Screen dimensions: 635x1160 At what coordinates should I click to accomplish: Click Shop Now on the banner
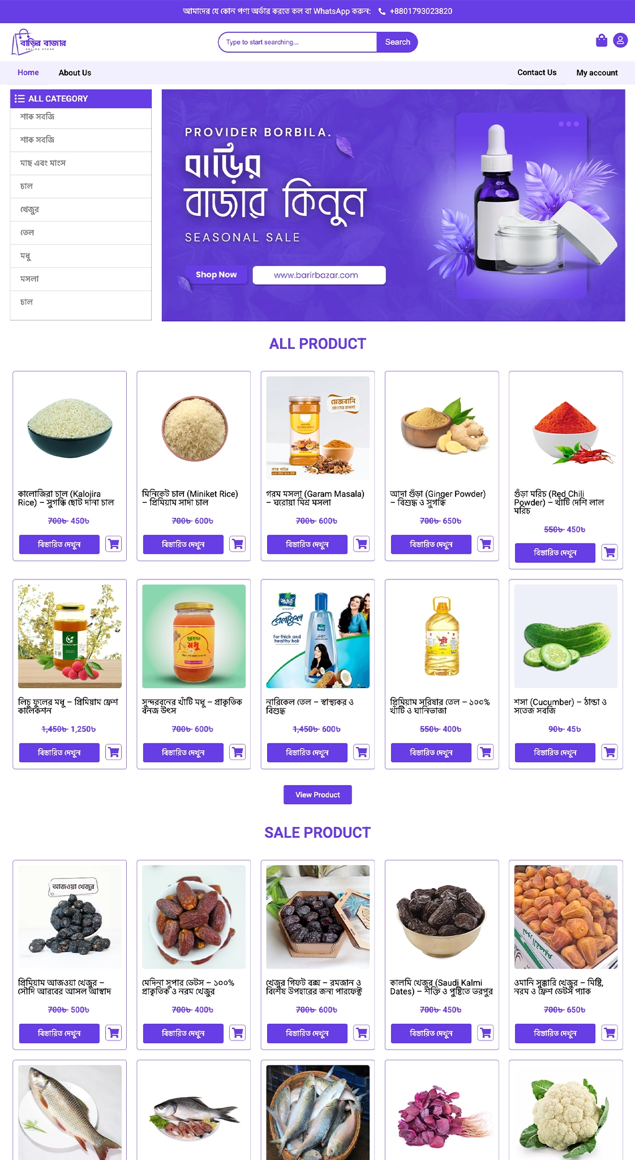tap(216, 275)
